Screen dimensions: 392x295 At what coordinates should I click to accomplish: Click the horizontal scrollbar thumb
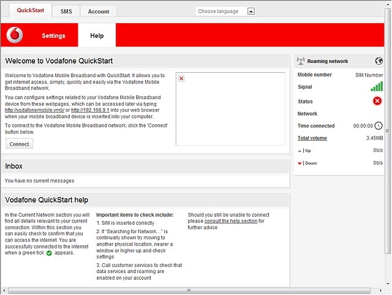pos(189,291)
